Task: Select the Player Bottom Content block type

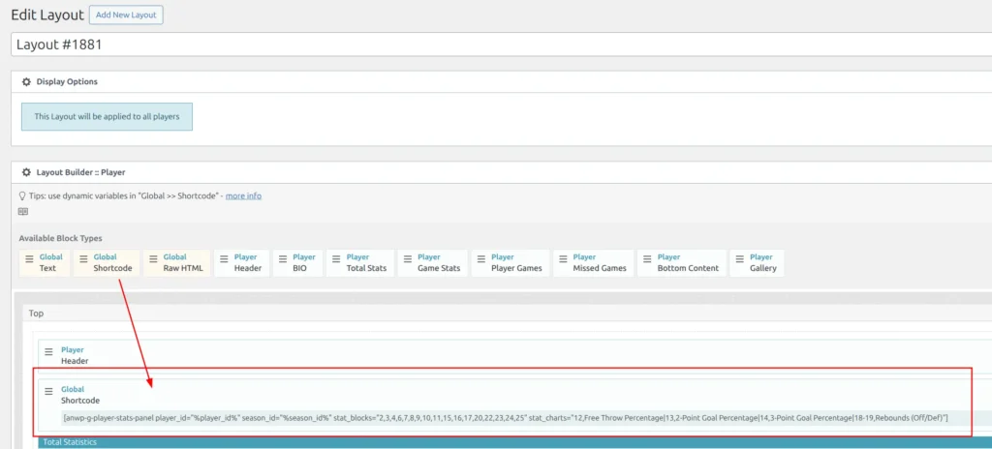Action: [682, 263]
